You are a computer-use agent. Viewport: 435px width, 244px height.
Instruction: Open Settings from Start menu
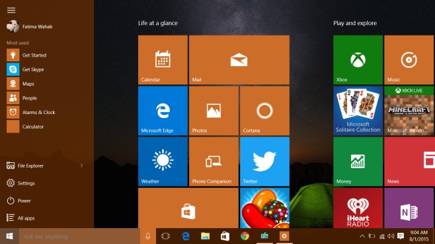point(20,183)
